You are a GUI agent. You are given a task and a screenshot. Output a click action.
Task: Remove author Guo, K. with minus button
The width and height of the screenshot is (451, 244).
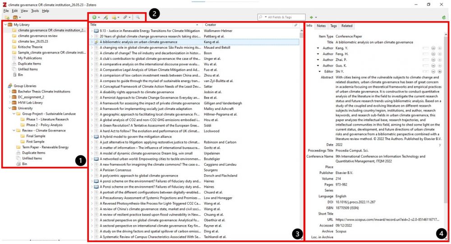pos(433,66)
